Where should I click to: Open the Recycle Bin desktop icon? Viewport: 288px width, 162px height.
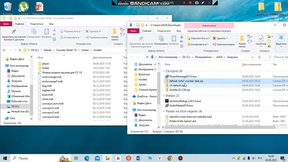pyautogui.click(x=8, y=7)
